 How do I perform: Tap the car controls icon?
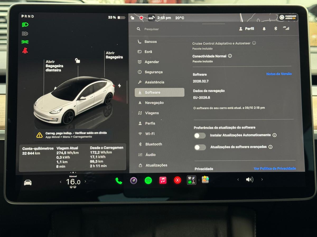click(28, 182)
